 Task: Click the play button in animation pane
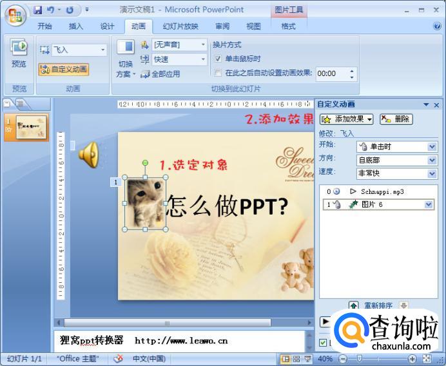325,322
